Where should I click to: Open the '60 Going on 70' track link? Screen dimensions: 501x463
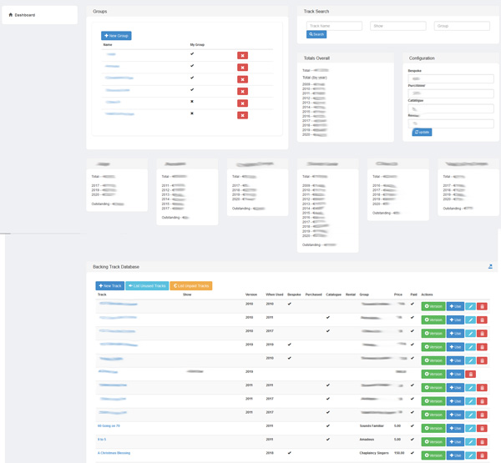click(x=109, y=426)
